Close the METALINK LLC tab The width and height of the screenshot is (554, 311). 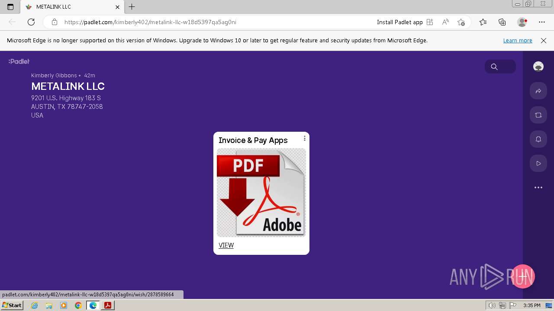[117, 7]
